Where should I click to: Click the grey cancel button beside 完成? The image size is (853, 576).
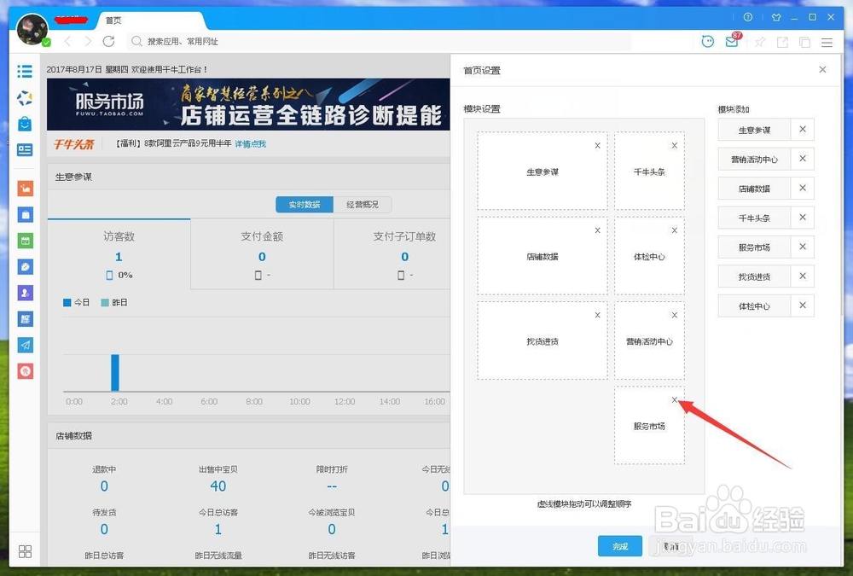point(670,546)
